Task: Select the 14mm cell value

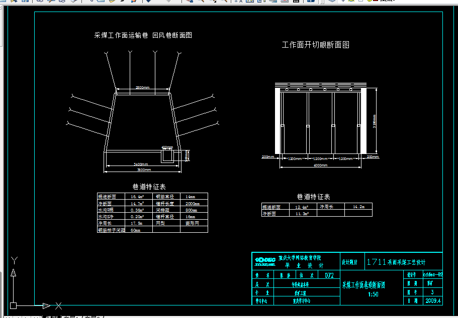Action: pos(190,197)
